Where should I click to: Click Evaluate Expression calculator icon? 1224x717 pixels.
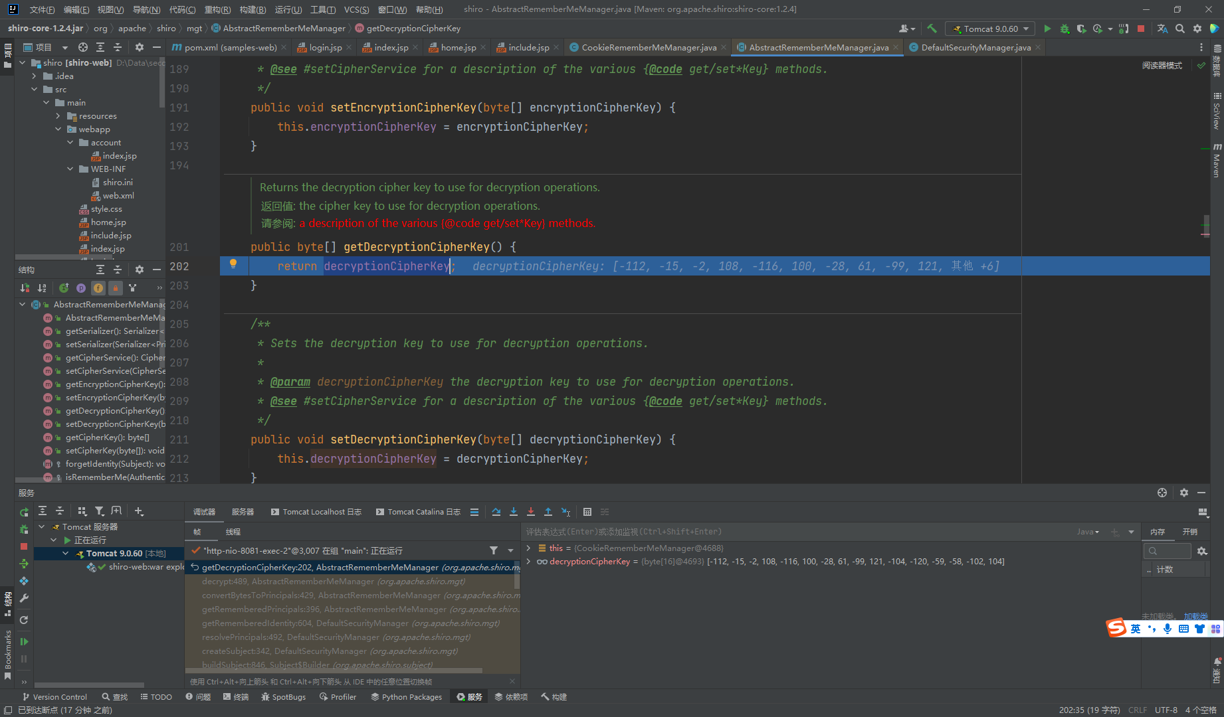587,512
